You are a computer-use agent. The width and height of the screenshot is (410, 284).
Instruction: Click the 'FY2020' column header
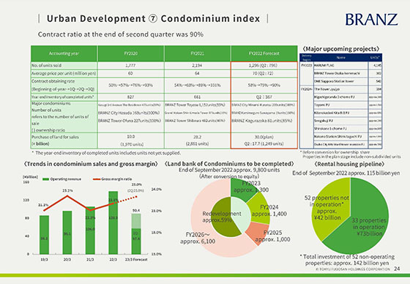point(131,53)
